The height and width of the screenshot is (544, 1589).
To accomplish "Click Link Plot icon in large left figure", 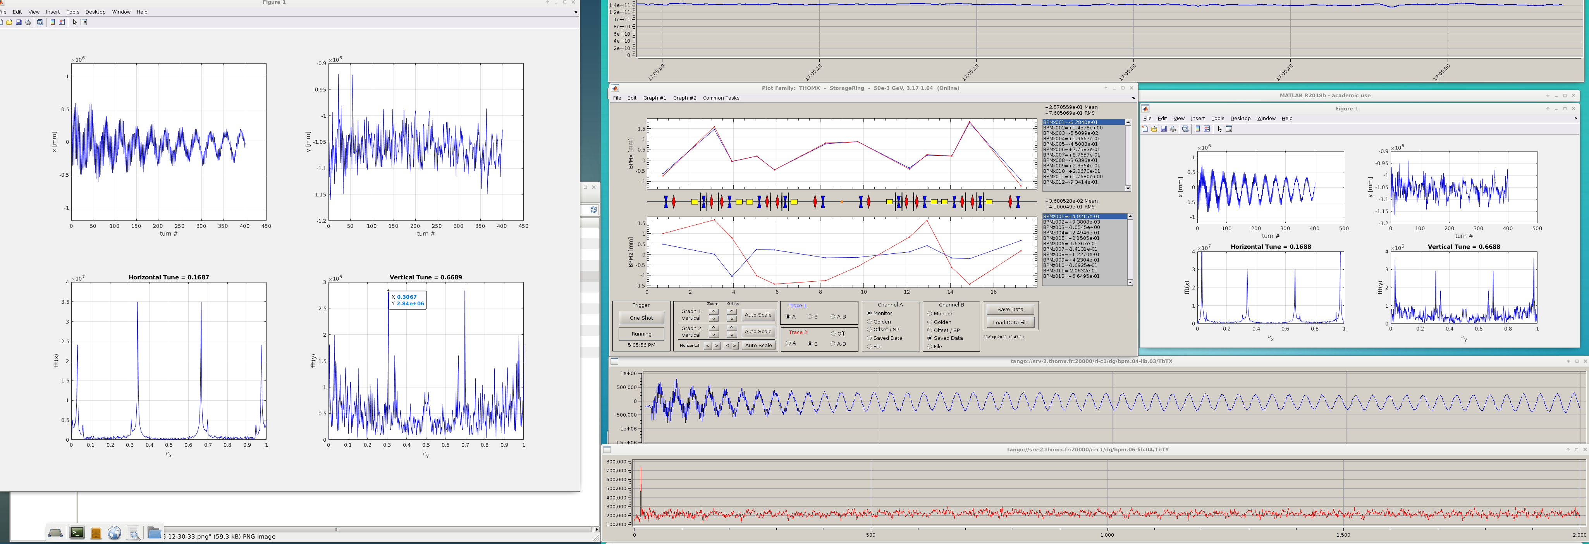I will coord(40,22).
